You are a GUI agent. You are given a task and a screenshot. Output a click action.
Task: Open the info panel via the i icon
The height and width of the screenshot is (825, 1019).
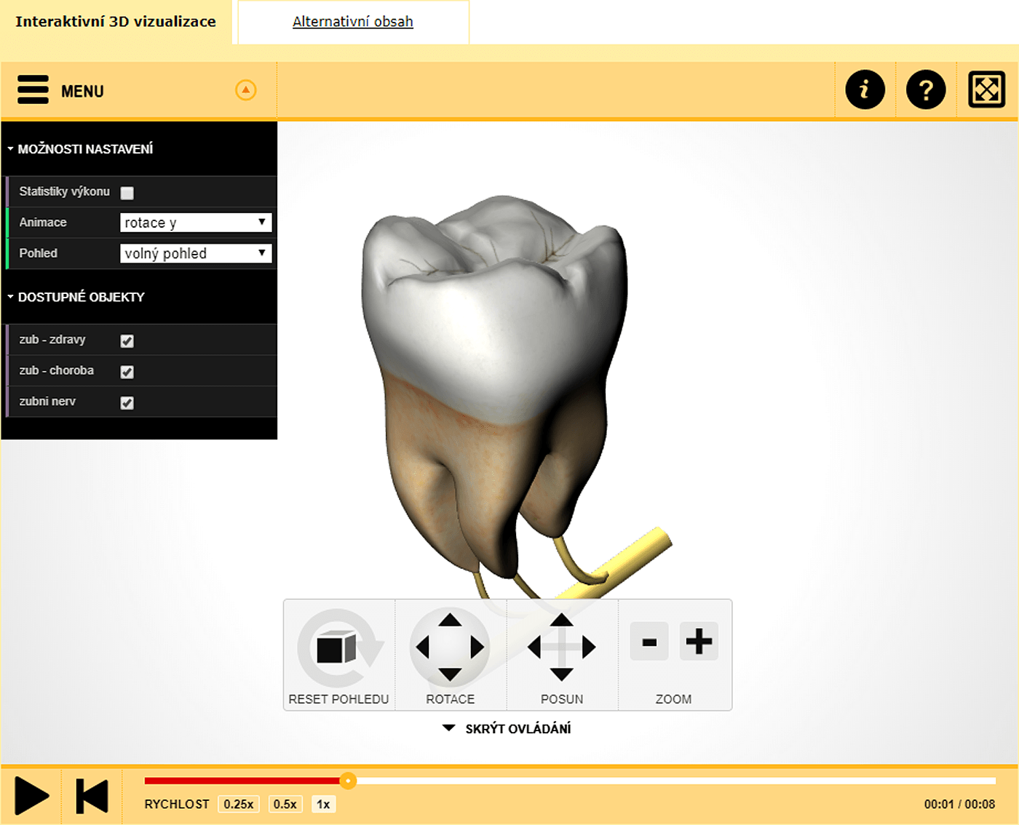[865, 89]
